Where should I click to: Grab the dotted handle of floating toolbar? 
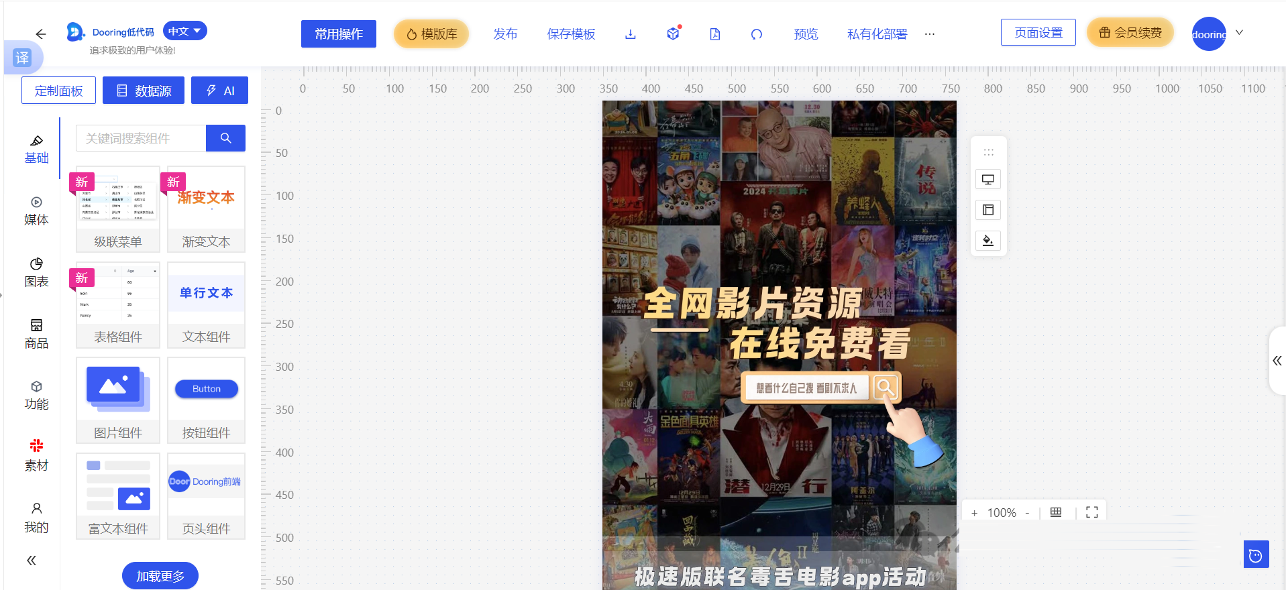pos(988,152)
